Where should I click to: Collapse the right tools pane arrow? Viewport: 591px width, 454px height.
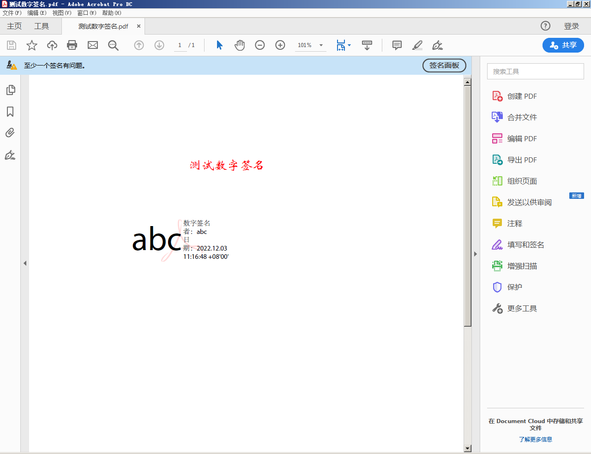(x=475, y=254)
